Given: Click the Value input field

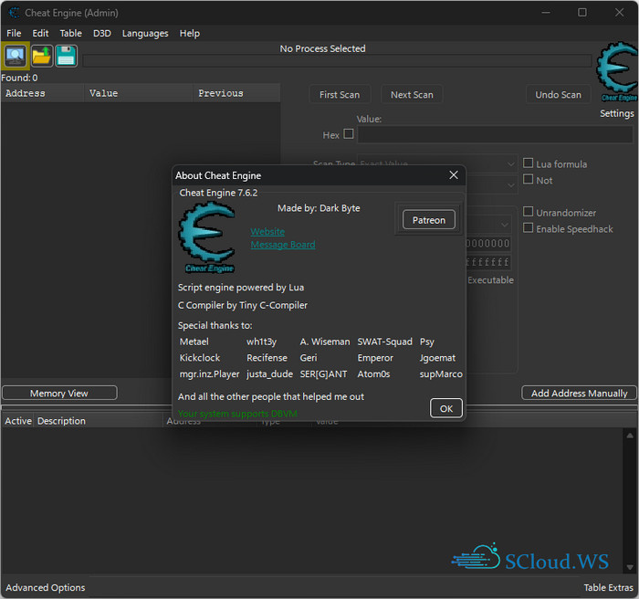Looking at the screenshot, I should point(494,134).
